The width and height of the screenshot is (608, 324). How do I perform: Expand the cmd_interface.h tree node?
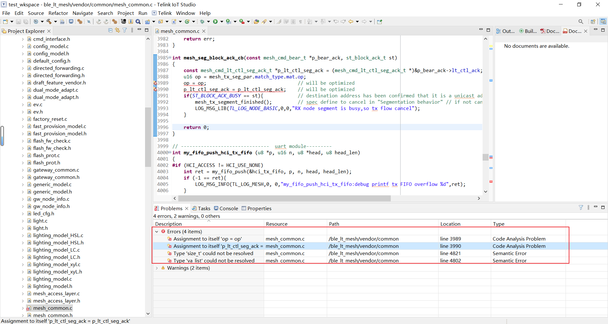coord(23,39)
